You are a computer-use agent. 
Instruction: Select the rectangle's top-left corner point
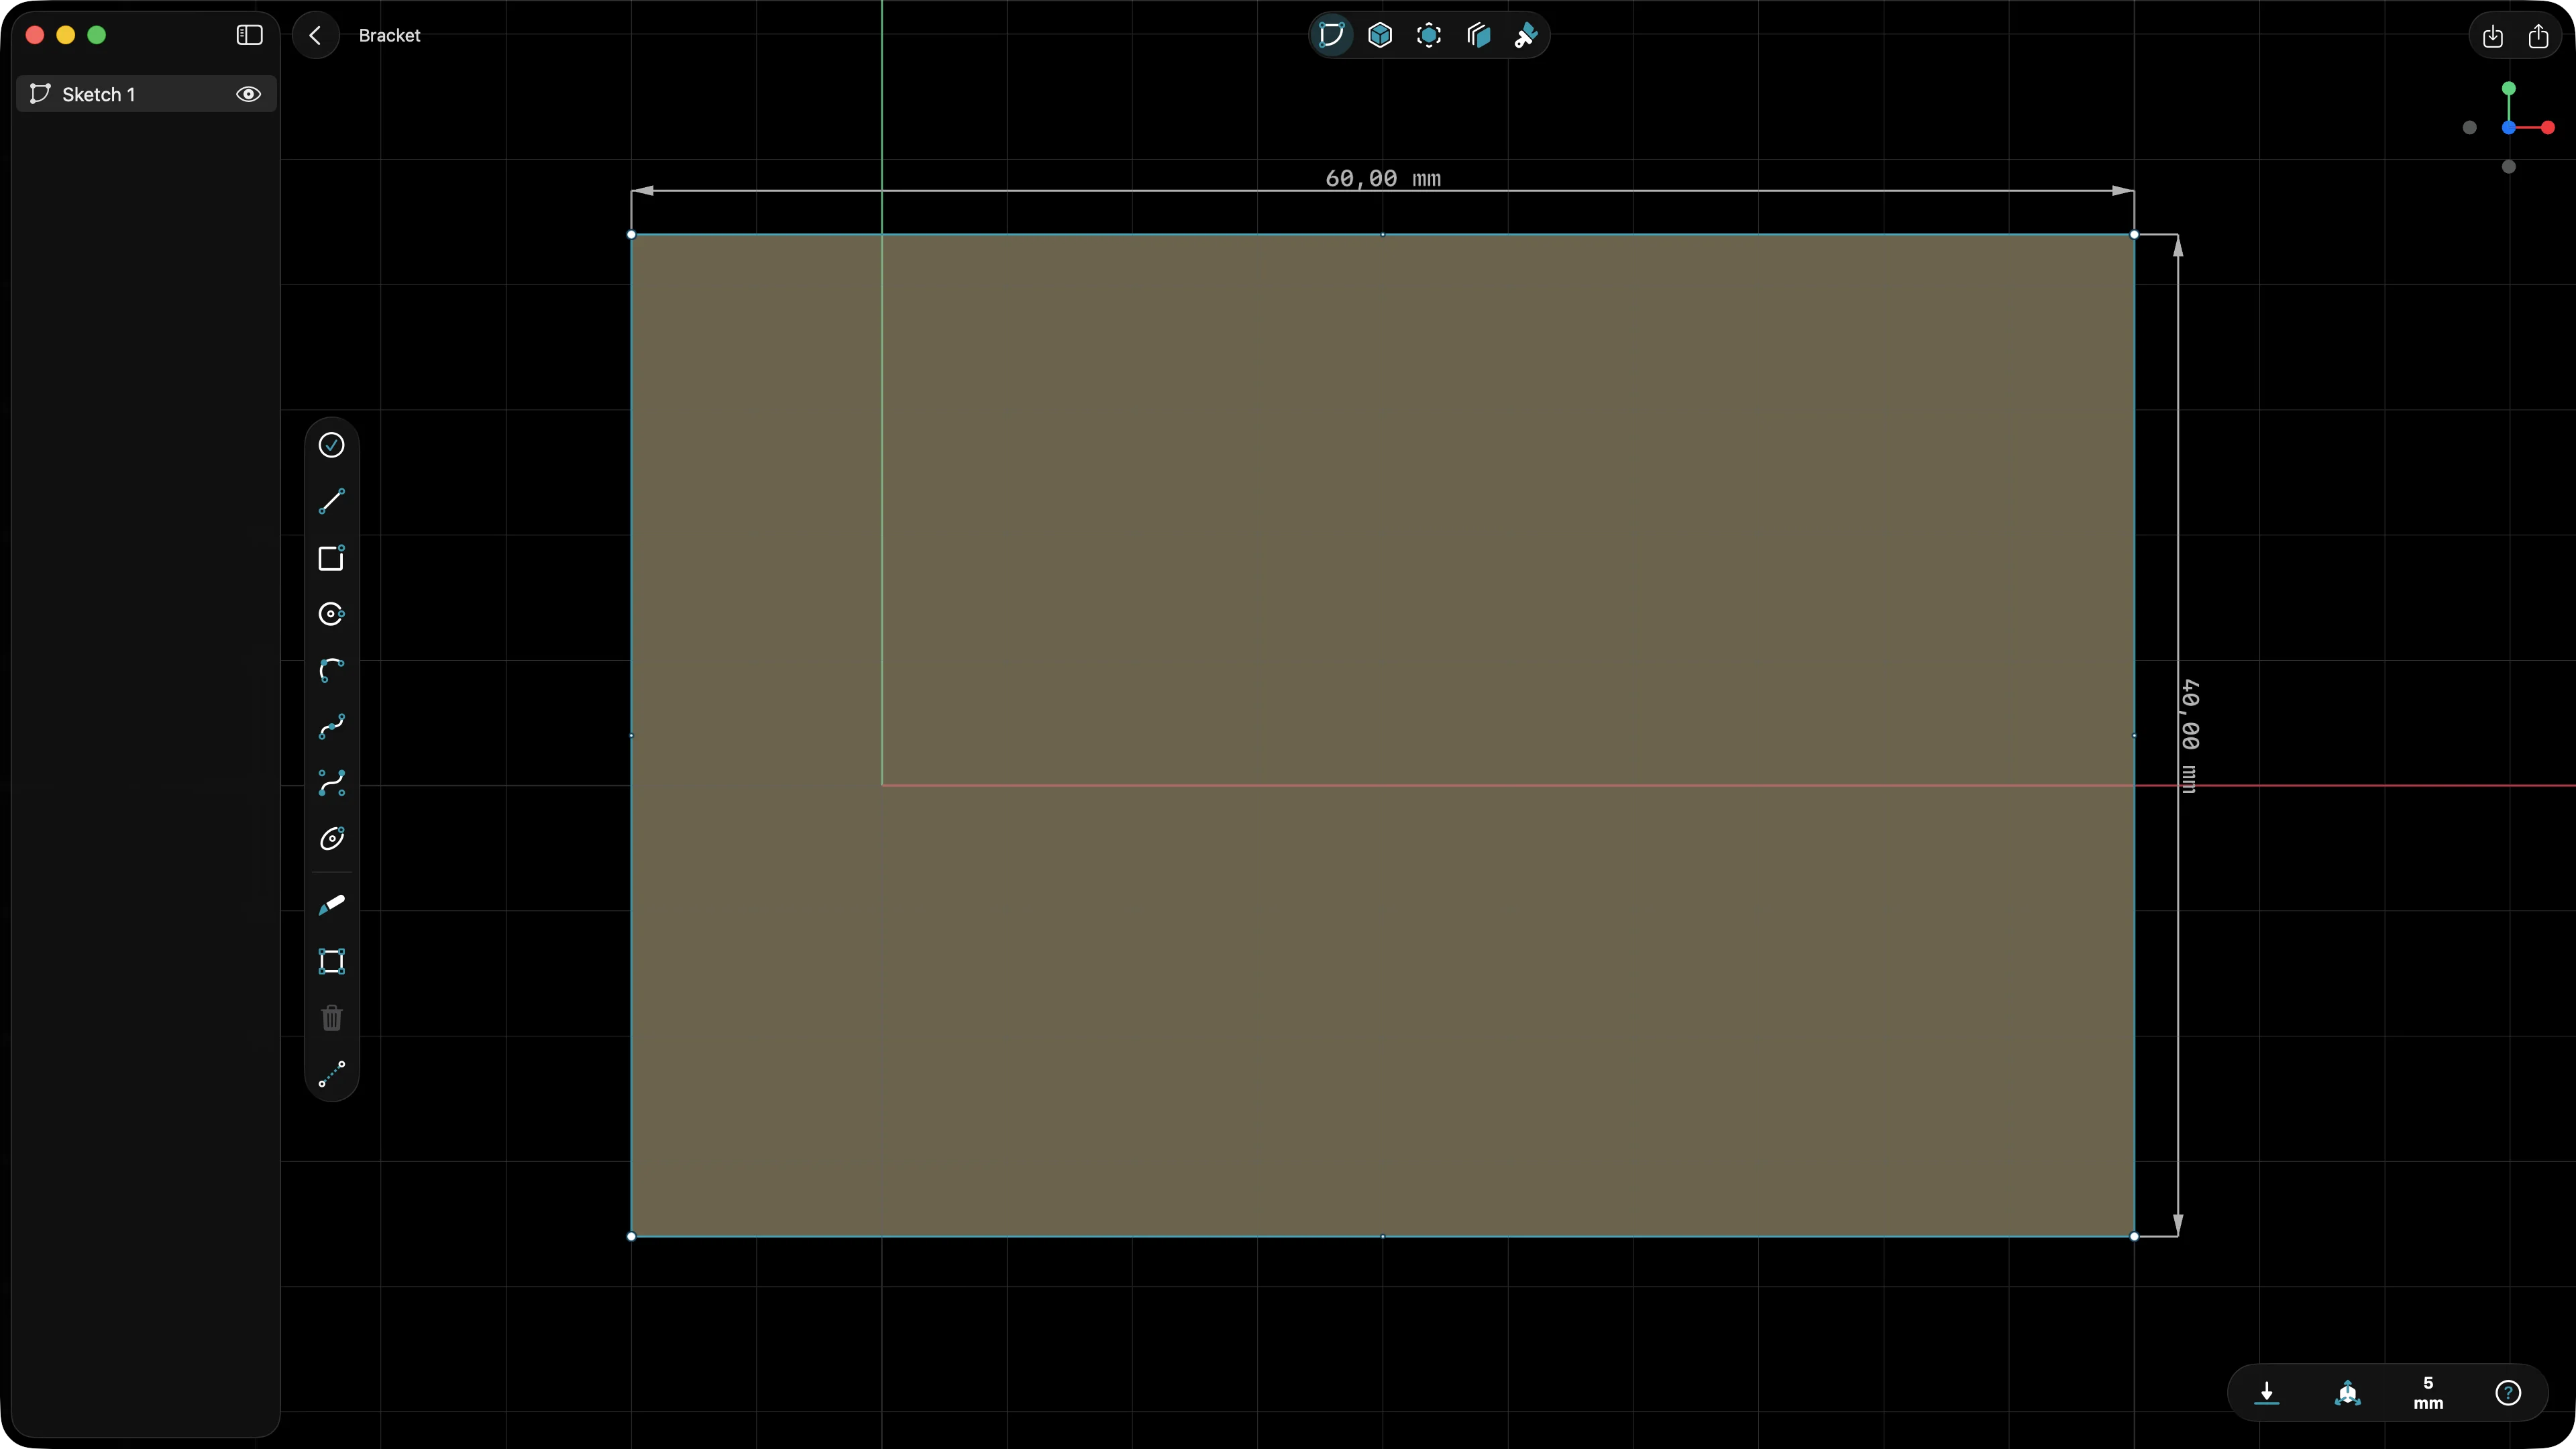coord(631,235)
